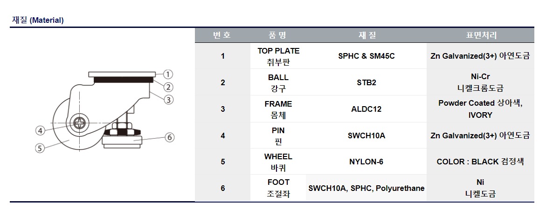This screenshot has width=539, height=210.
Task: Click the FOOT 조절좌 part name cell
Action: [278, 188]
